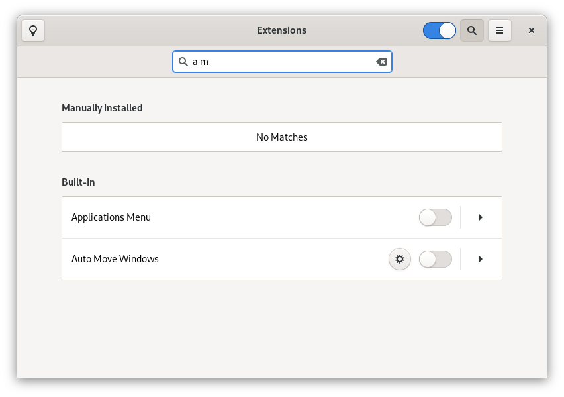Toggle the search button in the header bar
Viewport: 564px width, 397px height.
click(x=472, y=30)
